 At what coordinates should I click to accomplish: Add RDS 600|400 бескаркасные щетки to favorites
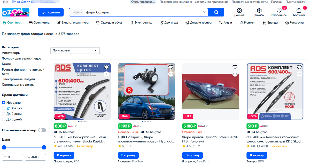[106, 67]
